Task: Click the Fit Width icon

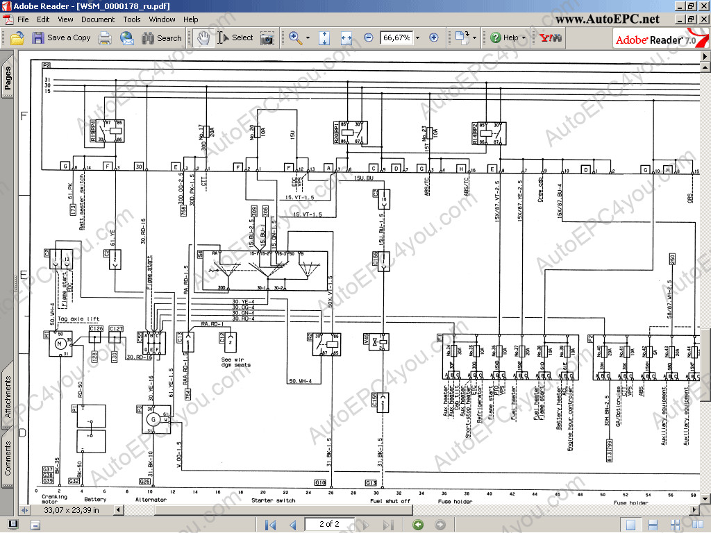Action: [x=347, y=38]
